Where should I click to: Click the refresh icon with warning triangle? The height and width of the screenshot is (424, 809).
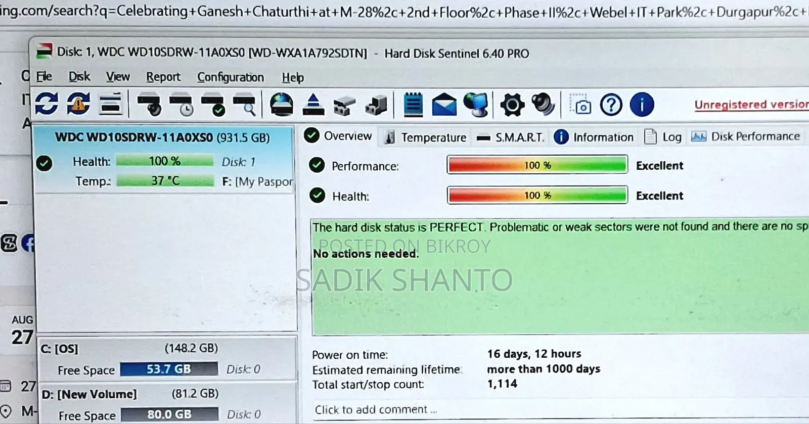(x=78, y=104)
